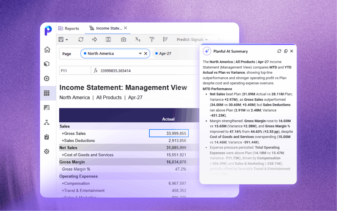337x211 pixels.
Task: Select the Travel & Entertainment cell 458,352
Action: 179,190
